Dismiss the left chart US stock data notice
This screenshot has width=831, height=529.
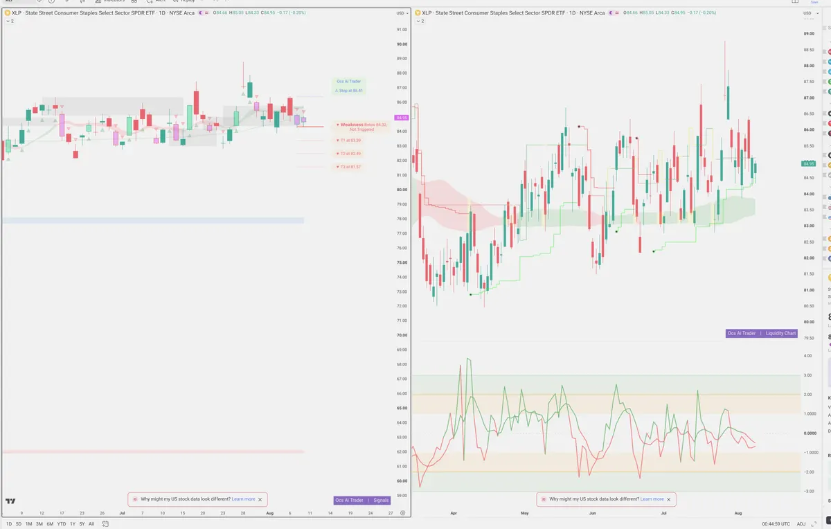[260, 499]
